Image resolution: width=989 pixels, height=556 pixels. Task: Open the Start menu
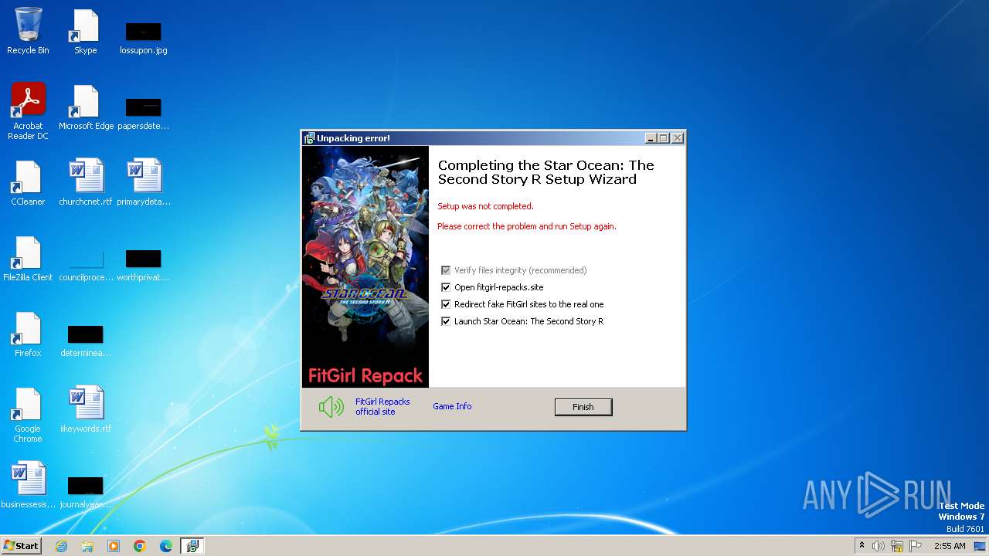pyautogui.click(x=21, y=546)
